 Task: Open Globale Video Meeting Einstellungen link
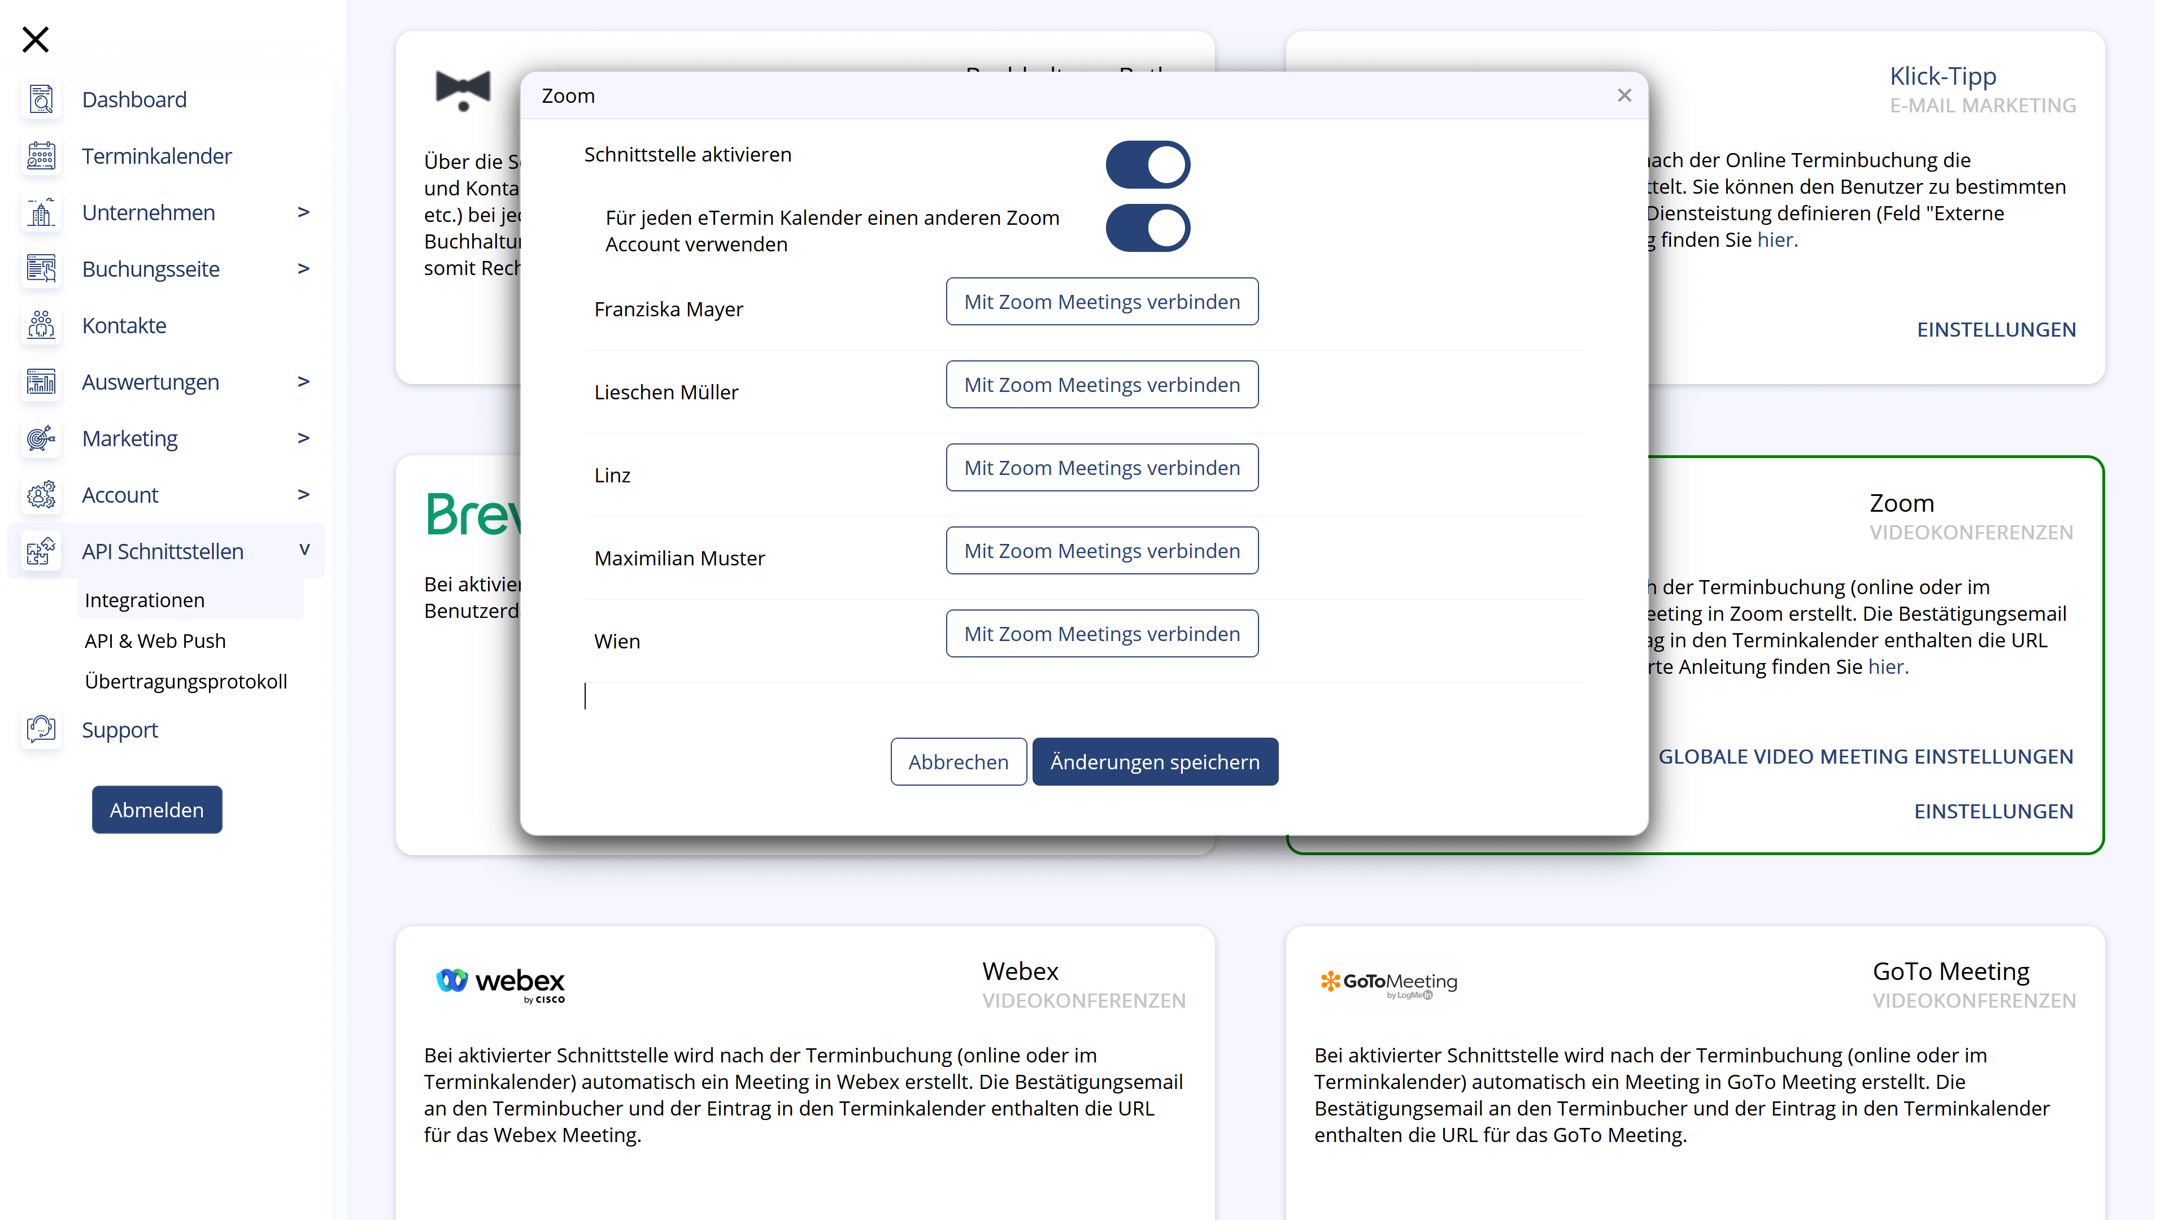(1865, 756)
